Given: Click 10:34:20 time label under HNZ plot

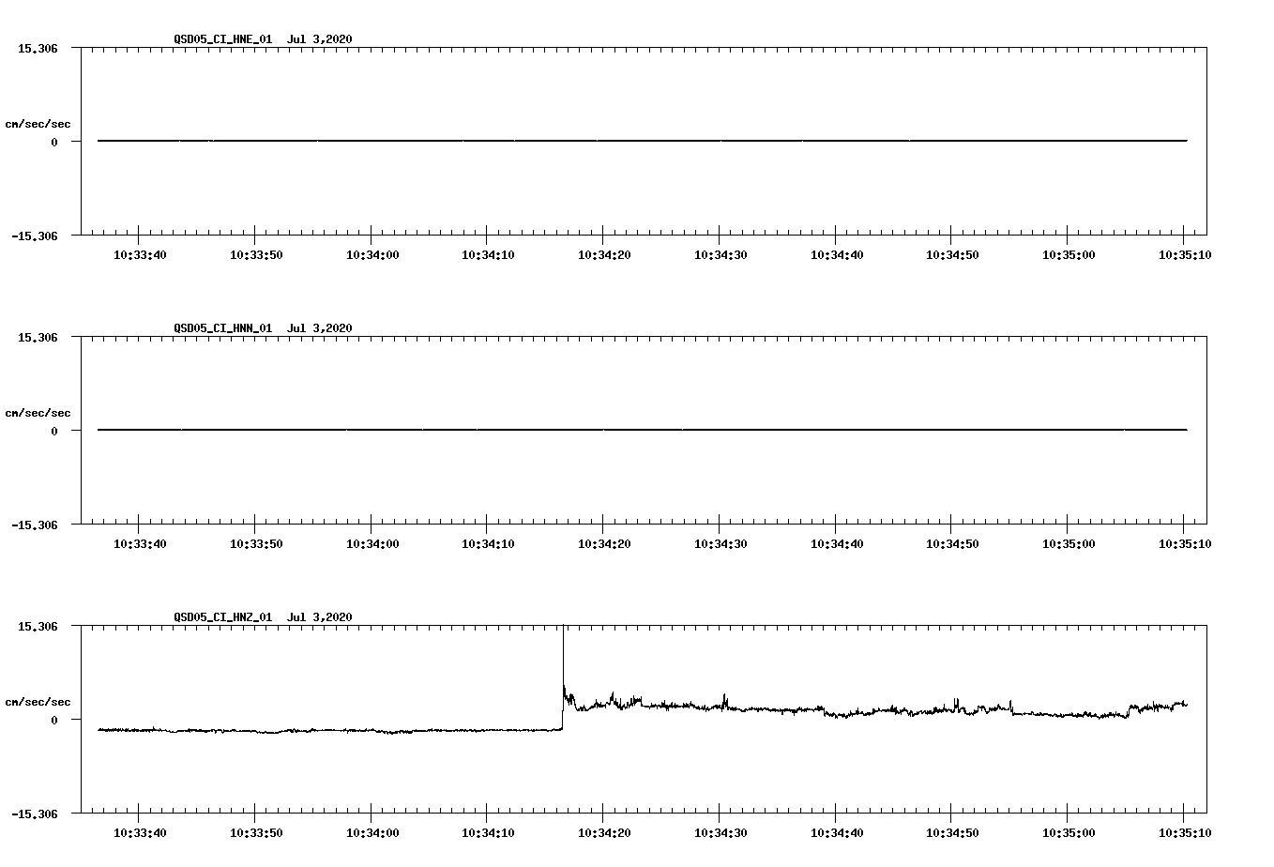Looking at the screenshot, I should tap(603, 833).
